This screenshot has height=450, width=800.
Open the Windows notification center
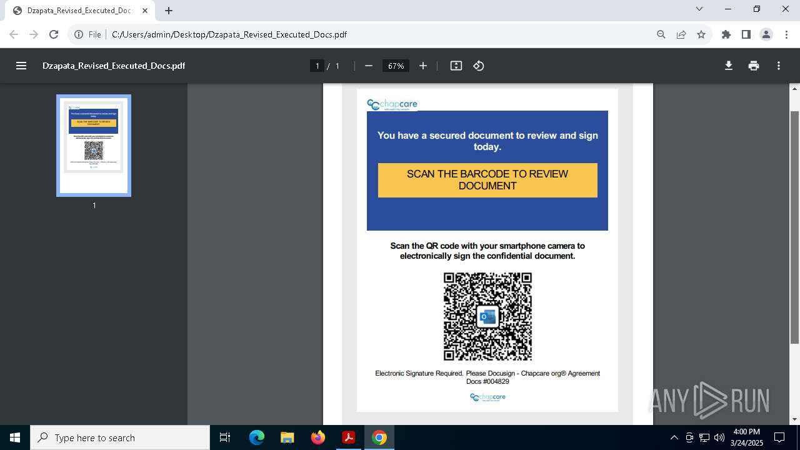780,437
